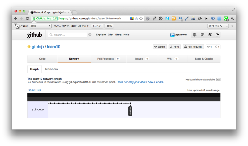The width and height of the screenshot is (248, 146).
Task: Click the Pull Request button
Action: coord(193,47)
